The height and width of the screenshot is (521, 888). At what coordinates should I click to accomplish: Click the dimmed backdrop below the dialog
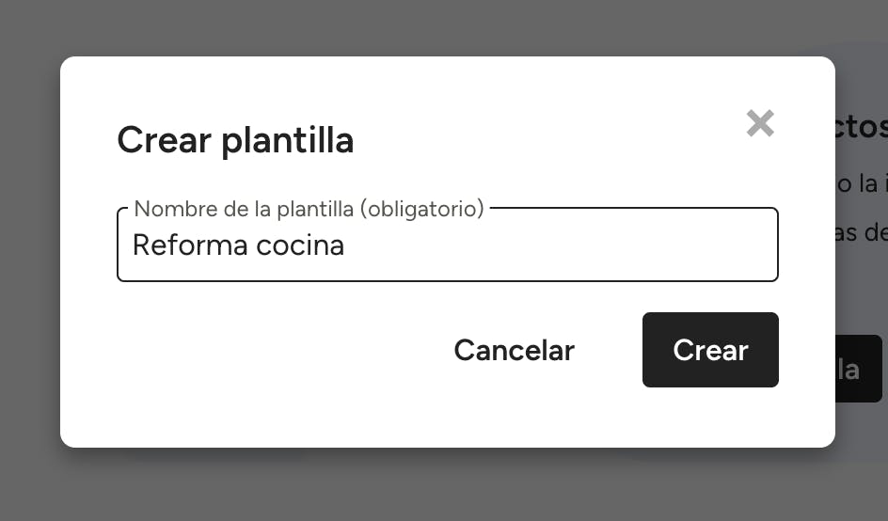tap(442, 485)
